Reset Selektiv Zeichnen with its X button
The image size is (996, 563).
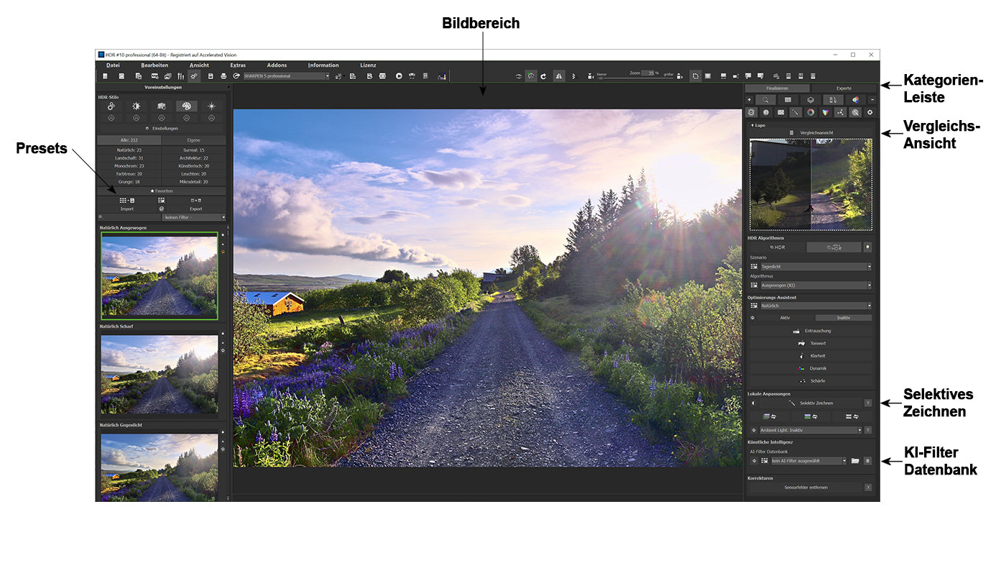(867, 403)
